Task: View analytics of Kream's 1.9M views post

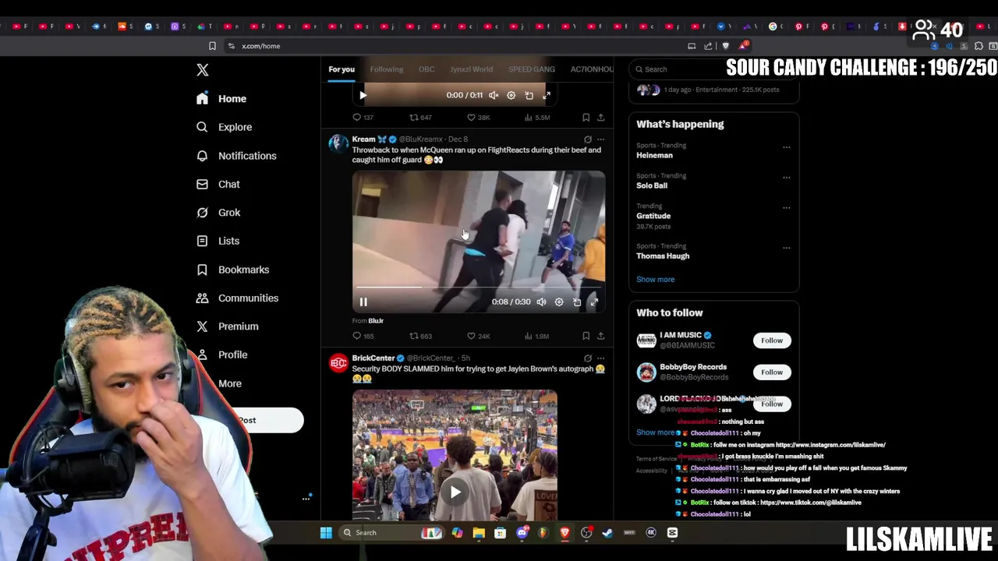Action: tap(537, 337)
